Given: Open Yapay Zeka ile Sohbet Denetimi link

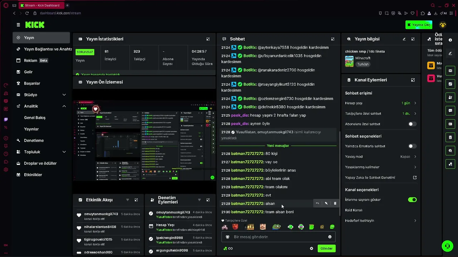Looking at the screenshot, I should coord(381,177).
